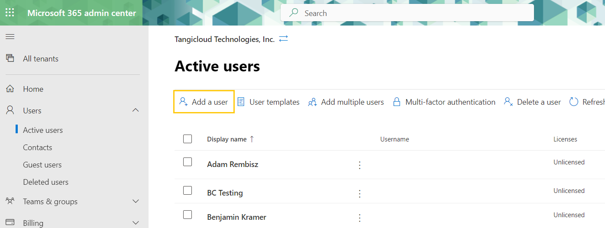Image resolution: width=605 pixels, height=228 pixels.
Task: Open BC Testing user details
Action: pos(225,193)
